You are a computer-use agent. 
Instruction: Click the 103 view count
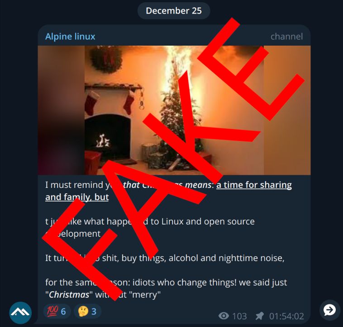point(239,316)
